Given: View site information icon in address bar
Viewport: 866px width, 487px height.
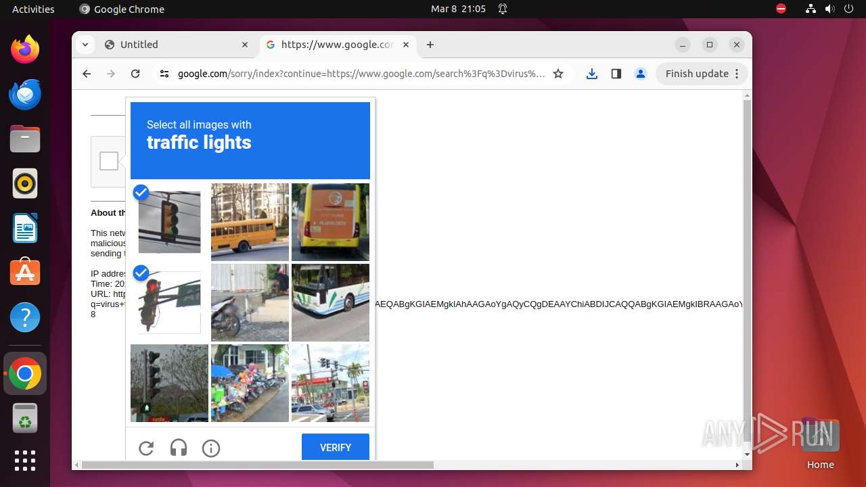Looking at the screenshot, I should point(164,74).
